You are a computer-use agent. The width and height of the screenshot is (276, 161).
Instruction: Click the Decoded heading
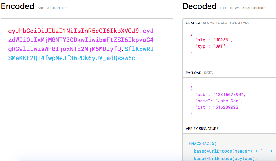(x=199, y=6)
